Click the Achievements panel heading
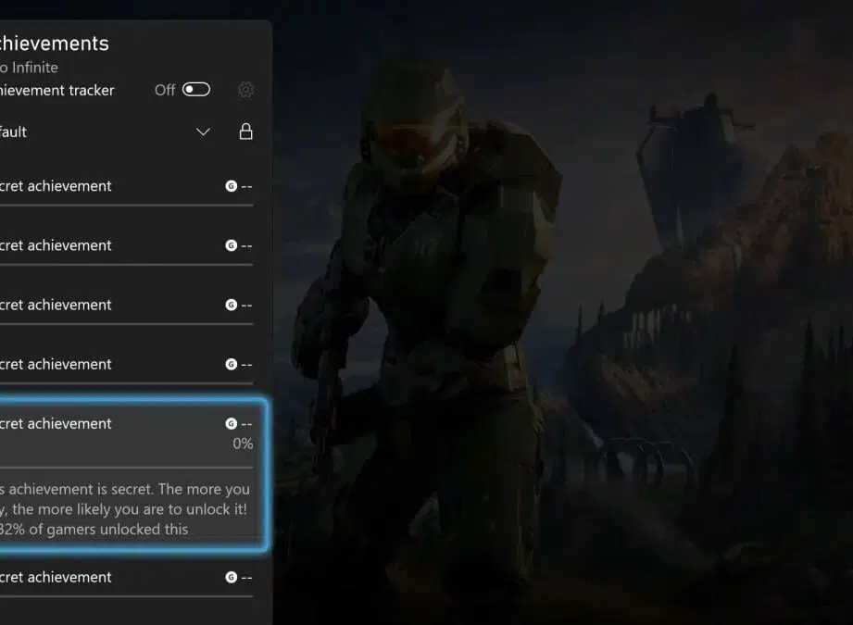This screenshot has height=625, width=853. click(x=55, y=44)
